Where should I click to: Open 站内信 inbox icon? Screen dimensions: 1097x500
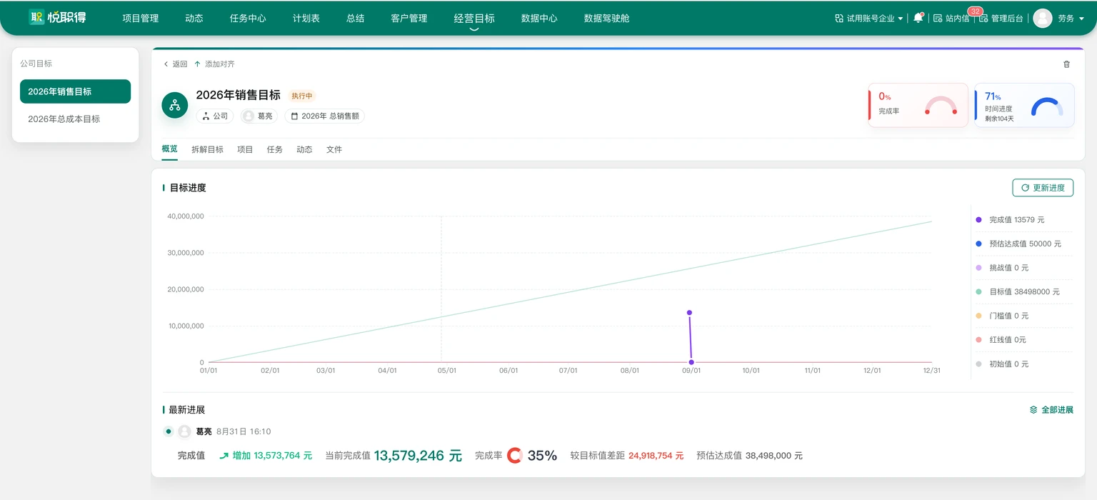[x=938, y=19]
